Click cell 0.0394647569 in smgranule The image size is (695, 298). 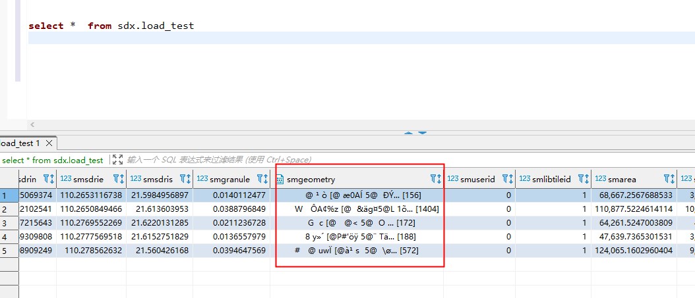[231, 250]
